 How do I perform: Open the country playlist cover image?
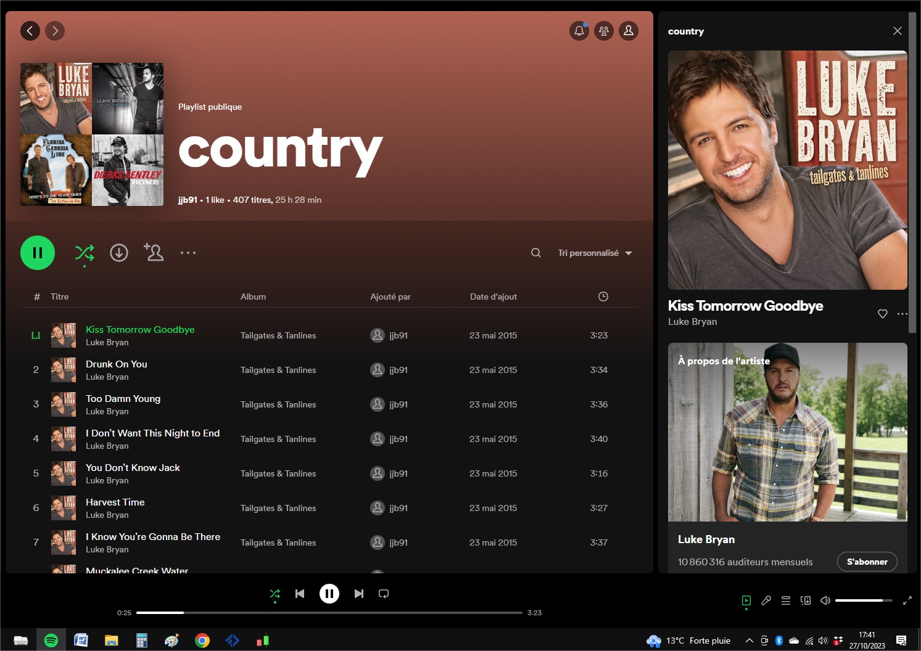pyautogui.click(x=92, y=134)
